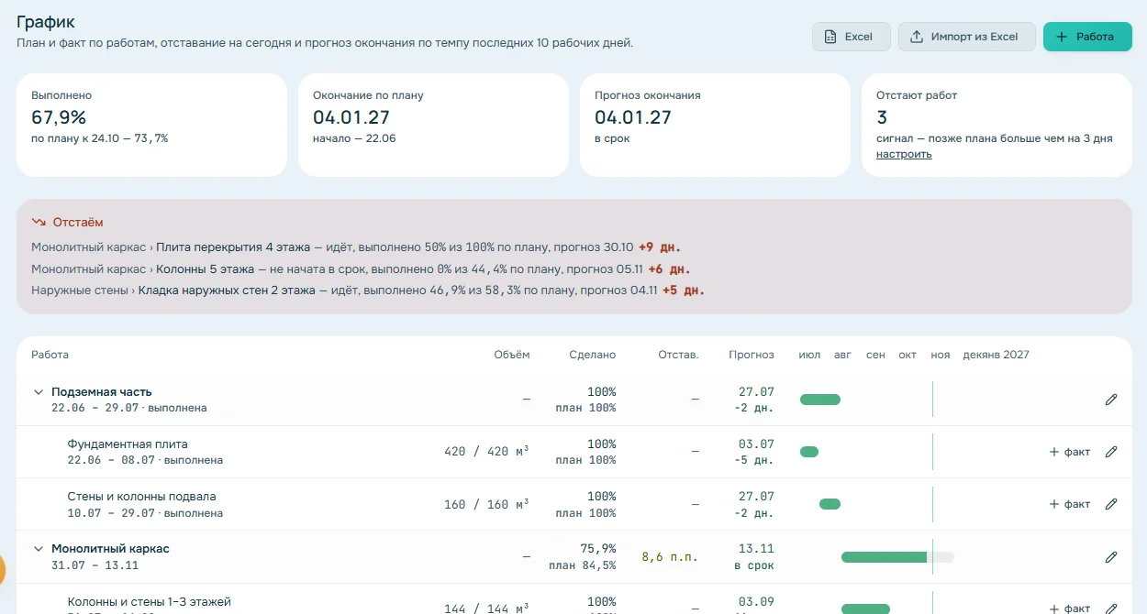Select lagging item Кладка наружных стен 2 этажа
Screen dimensions: 1147x614
pos(227,291)
